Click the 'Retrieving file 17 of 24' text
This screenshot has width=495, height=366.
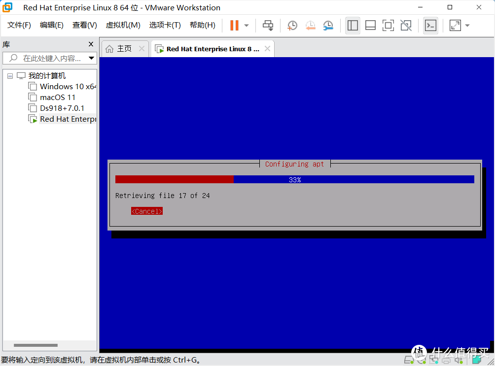pyautogui.click(x=163, y=196)
